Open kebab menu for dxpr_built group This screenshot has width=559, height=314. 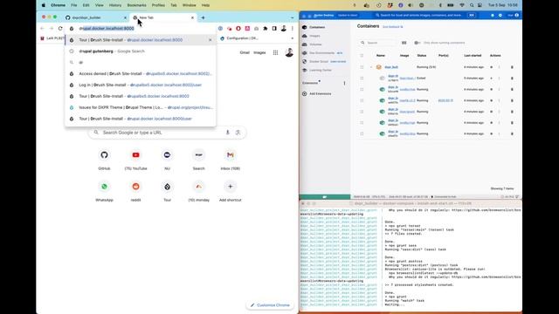pyautogui.click(x=499, y=67)
